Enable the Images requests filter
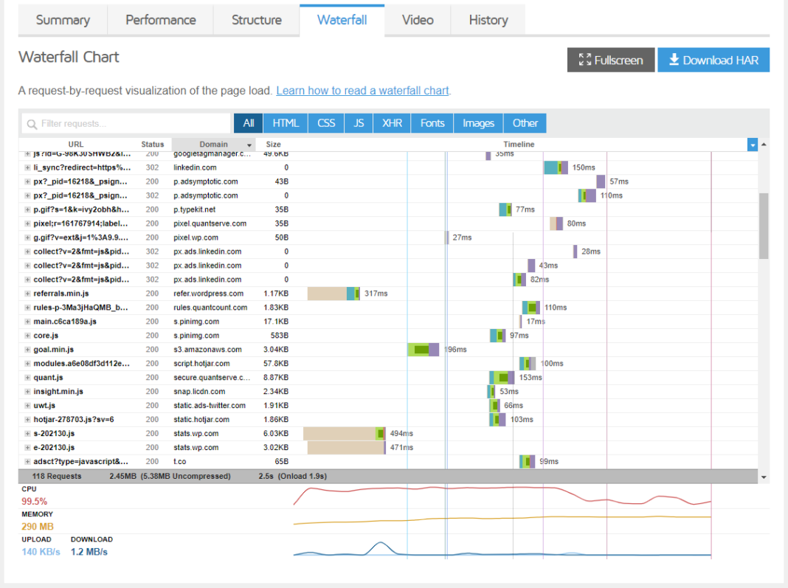Image resolution: width=788 pixels, height=588 pixels. [x=477, y=122]
